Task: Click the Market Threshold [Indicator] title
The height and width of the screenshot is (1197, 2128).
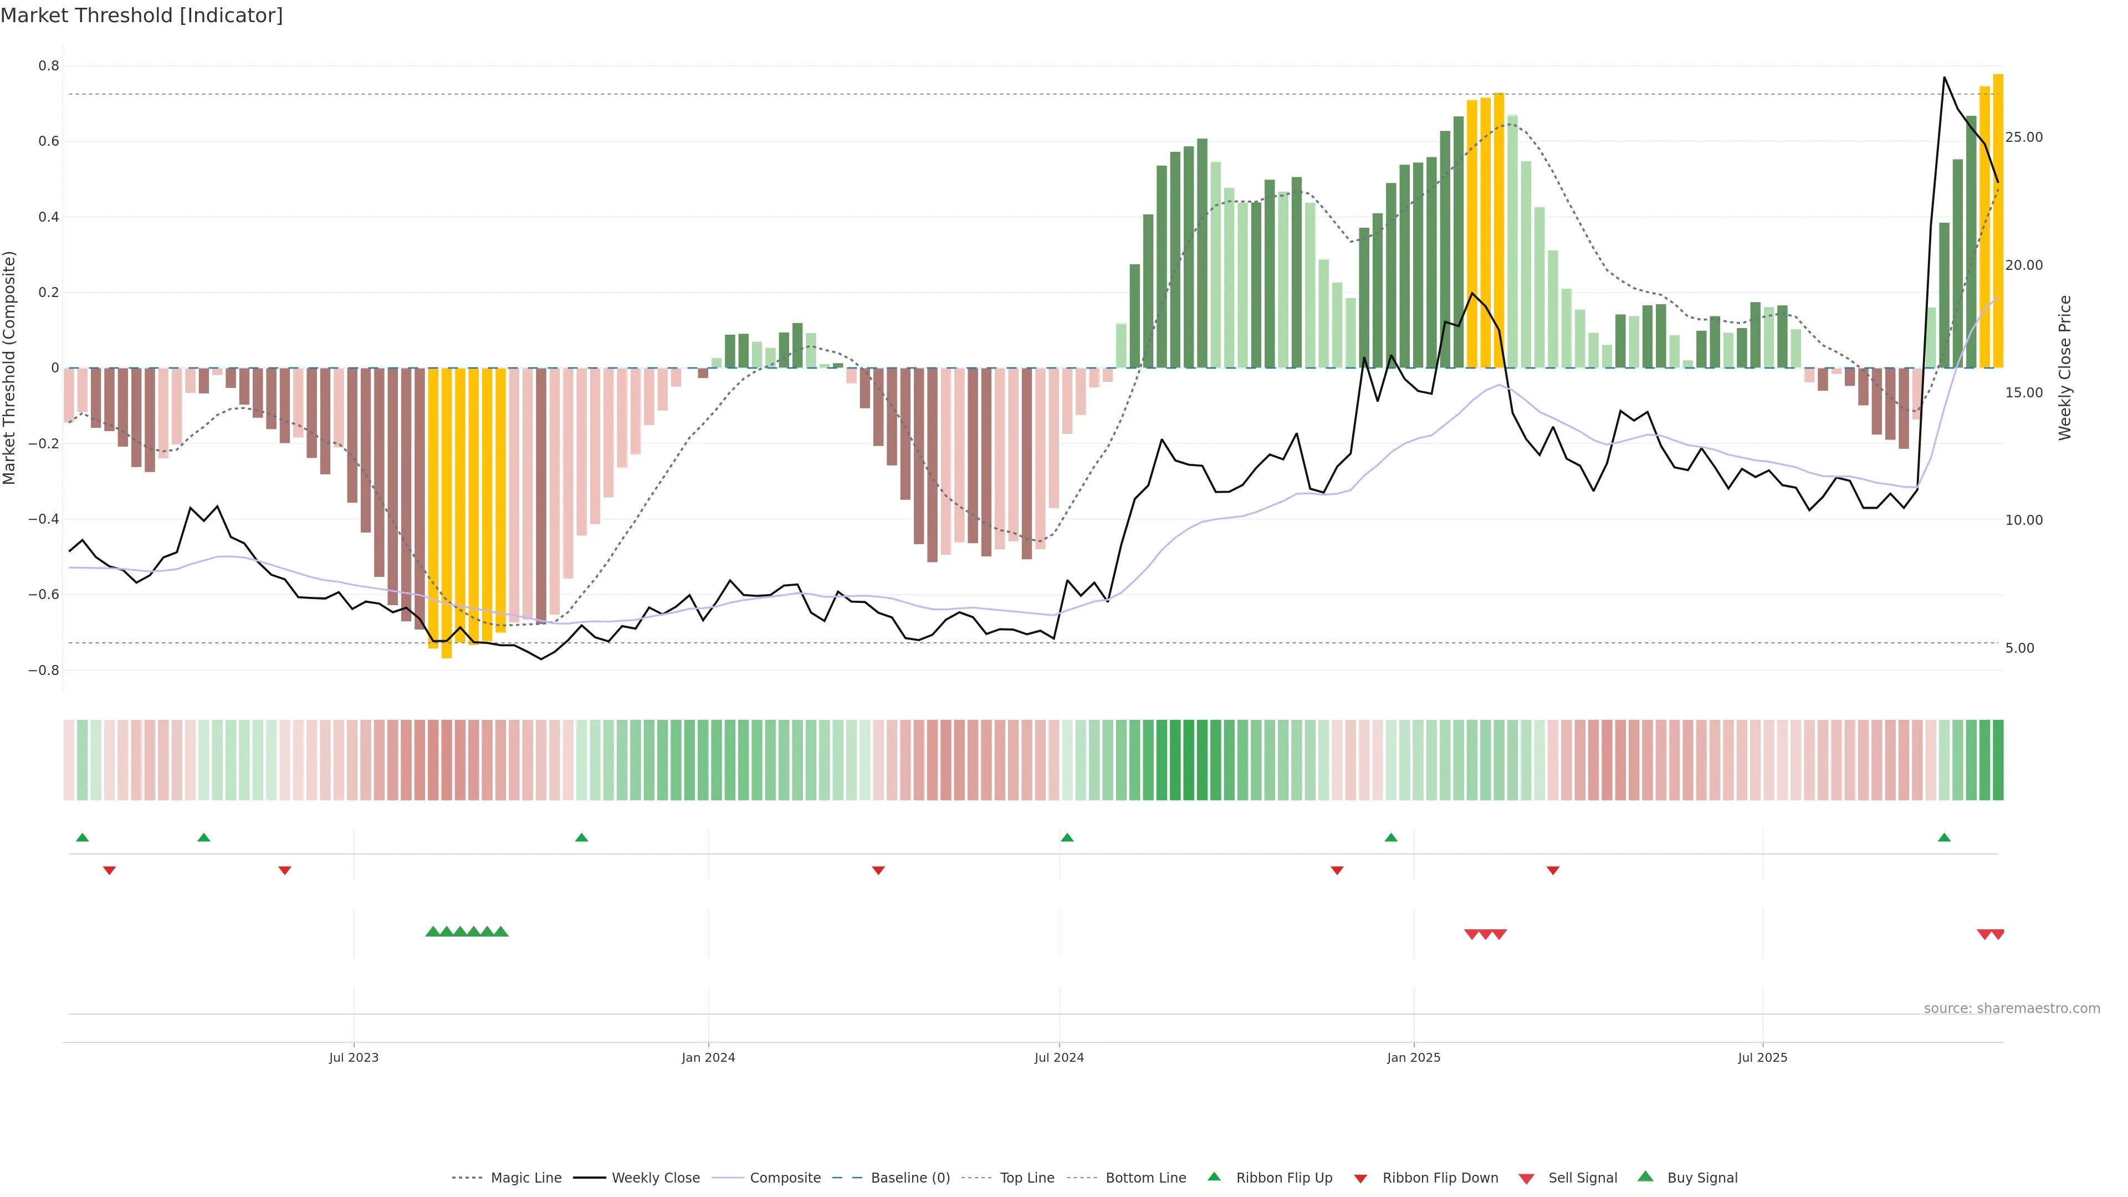Action: [x=141, y=16]
